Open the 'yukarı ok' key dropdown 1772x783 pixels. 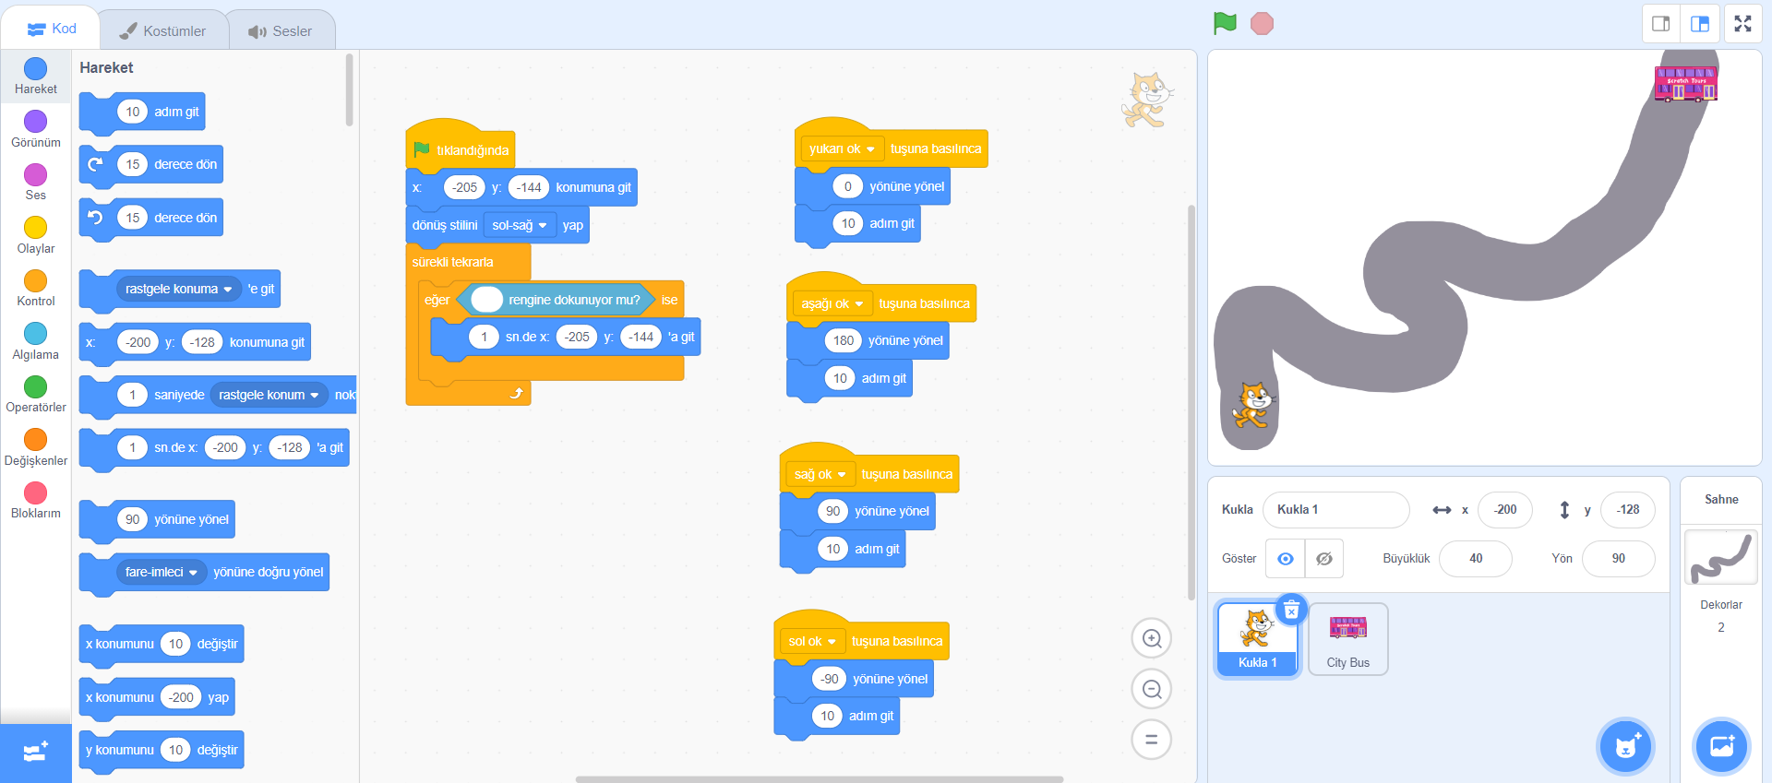tap(843, 148)
